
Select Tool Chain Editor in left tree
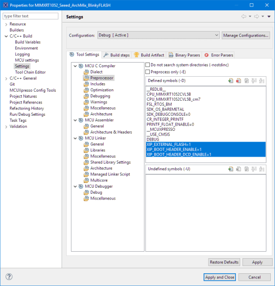(x=30, y=72)
